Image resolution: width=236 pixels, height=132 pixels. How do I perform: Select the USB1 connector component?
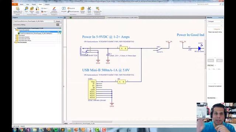pyautogui.click(x=92, y=89)
